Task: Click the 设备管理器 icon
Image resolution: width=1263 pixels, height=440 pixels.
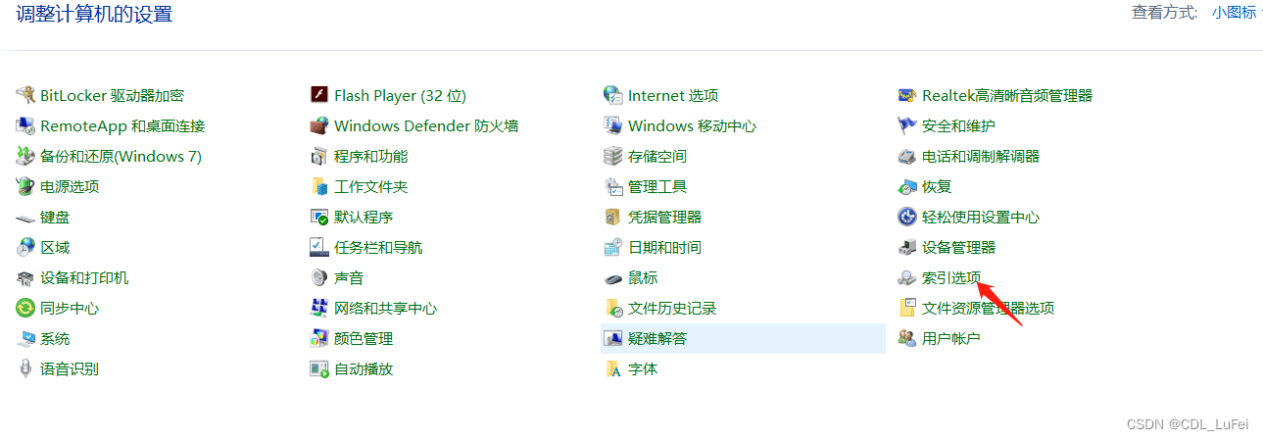Action: click(906, 247)
